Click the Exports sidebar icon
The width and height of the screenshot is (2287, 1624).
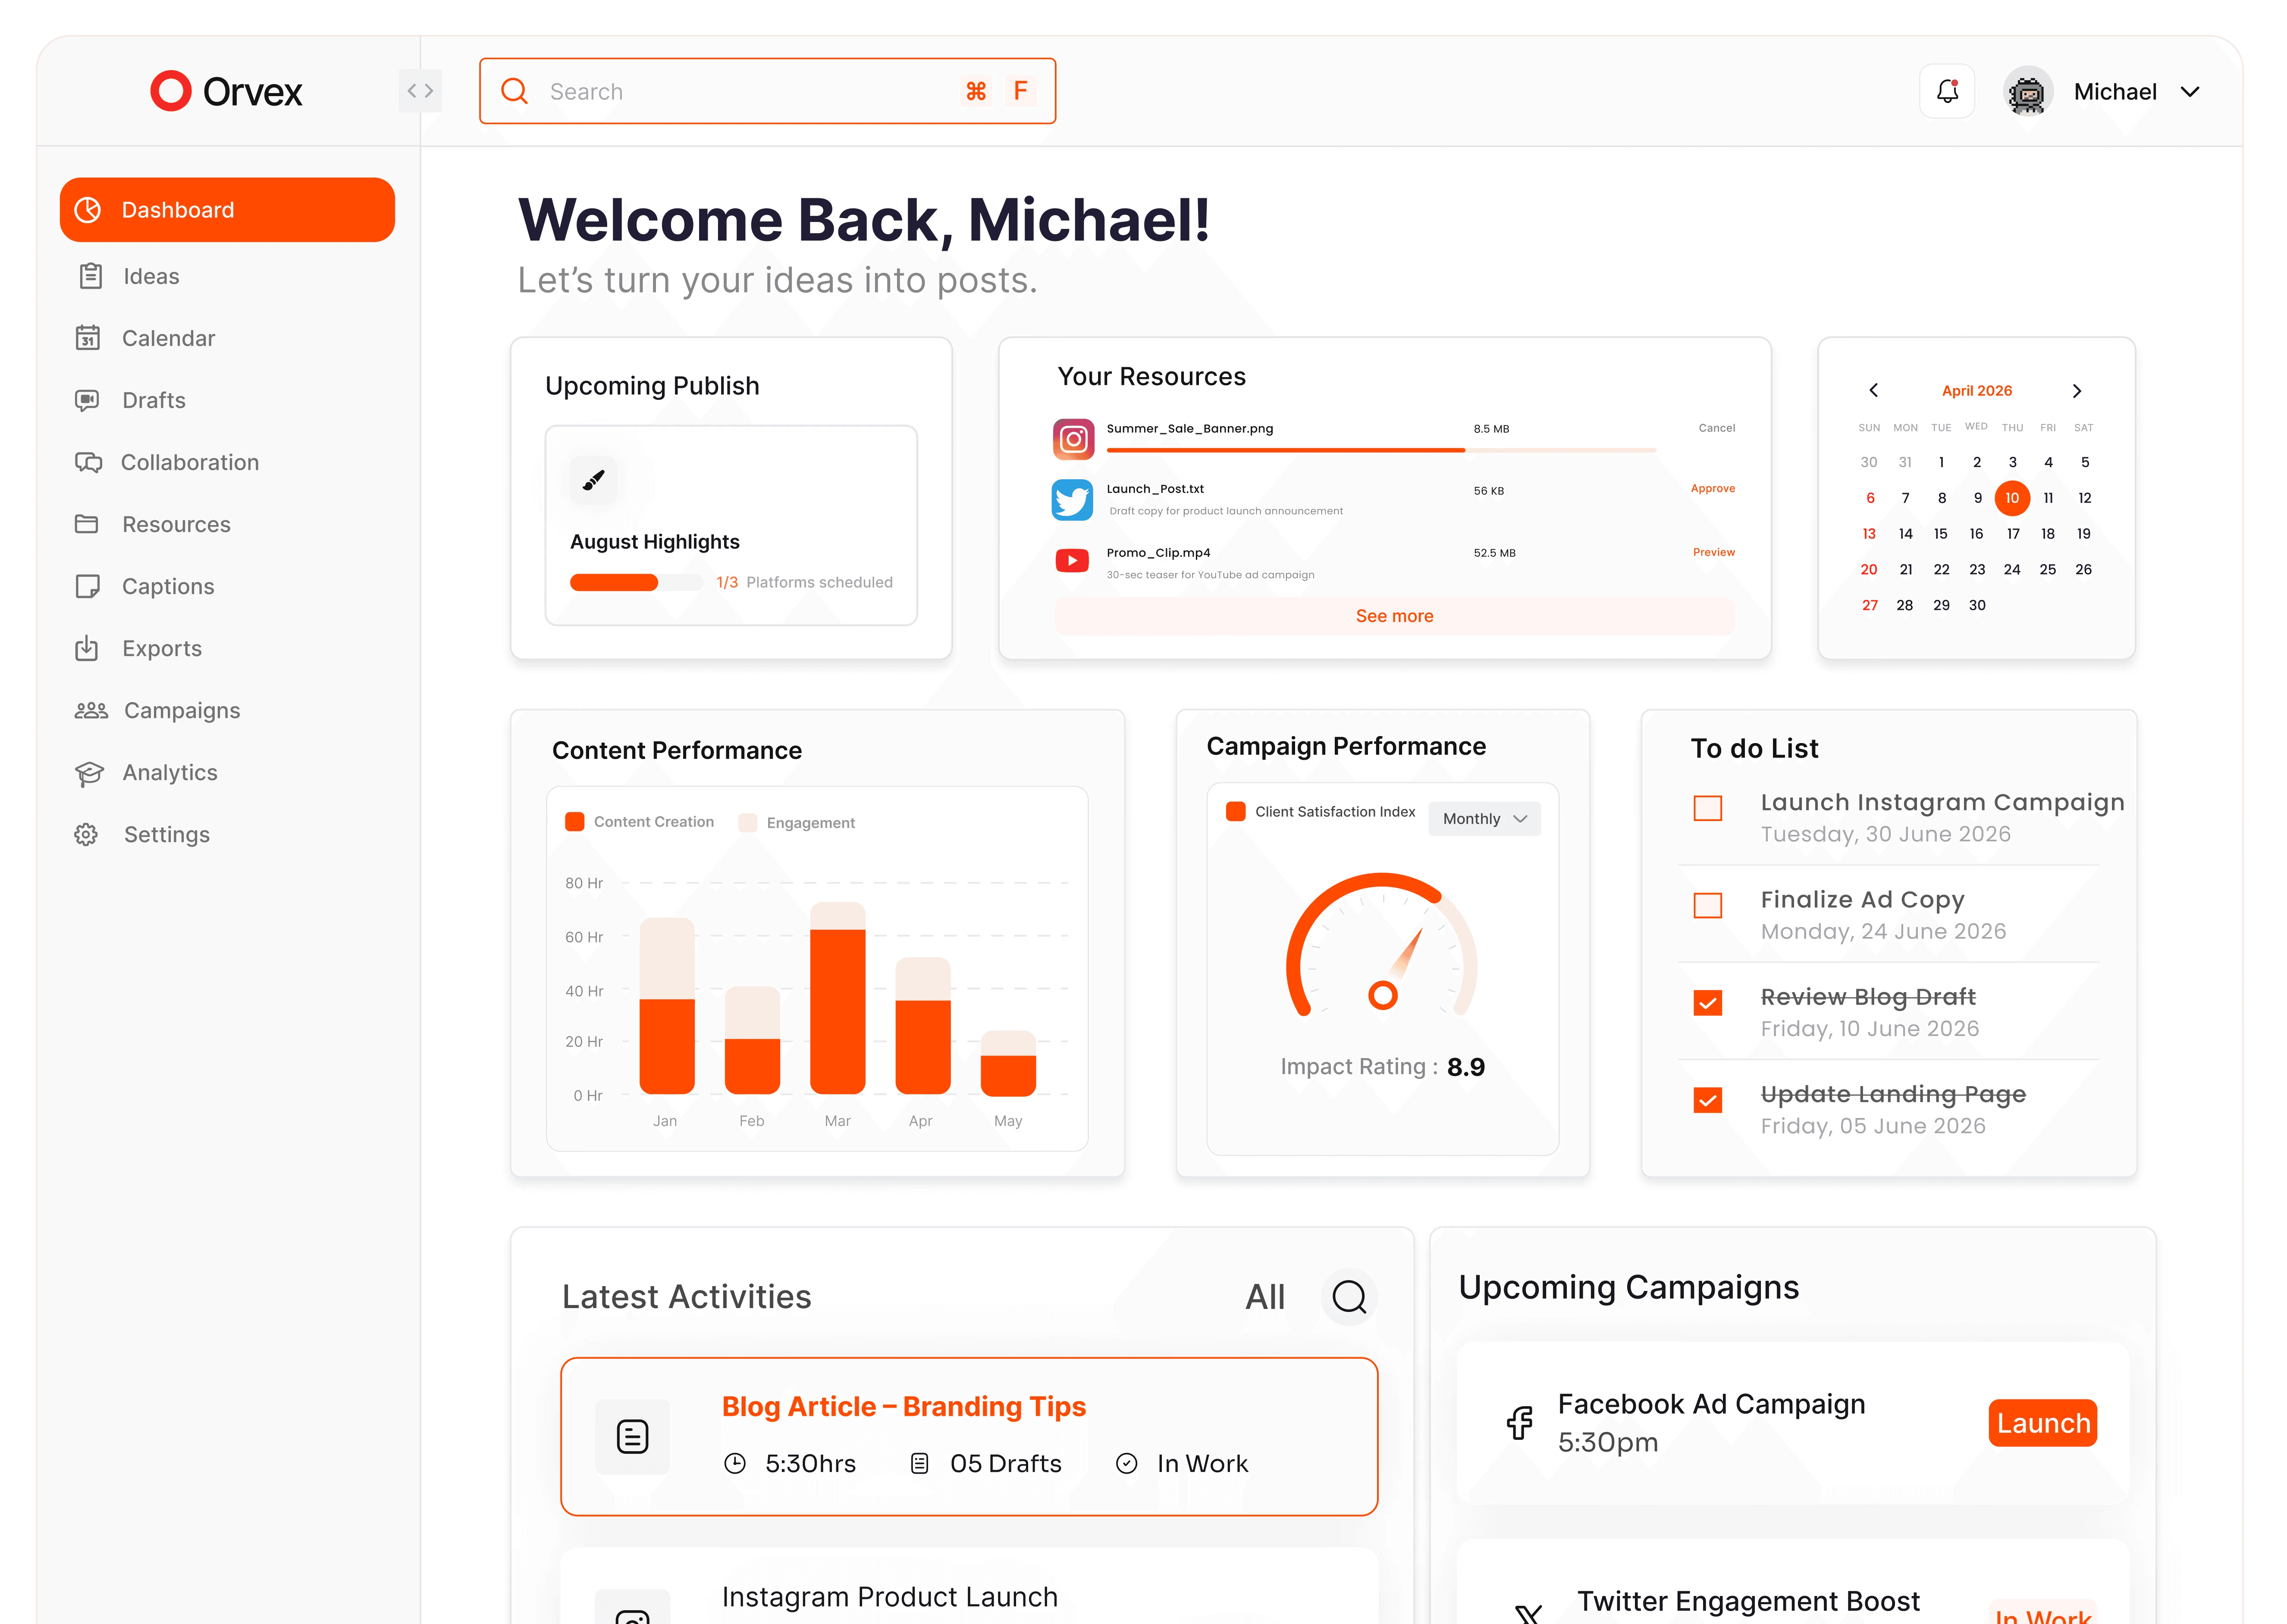pyautogui.click(x=87, y=648)
